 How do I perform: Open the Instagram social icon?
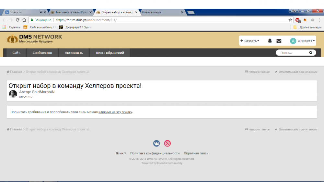168,143
